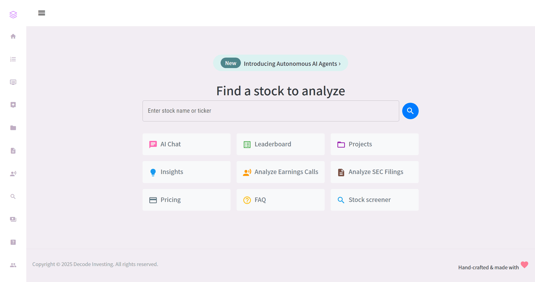
Task: Click the magnifier icon in sidebar
Action: (13, 196)
